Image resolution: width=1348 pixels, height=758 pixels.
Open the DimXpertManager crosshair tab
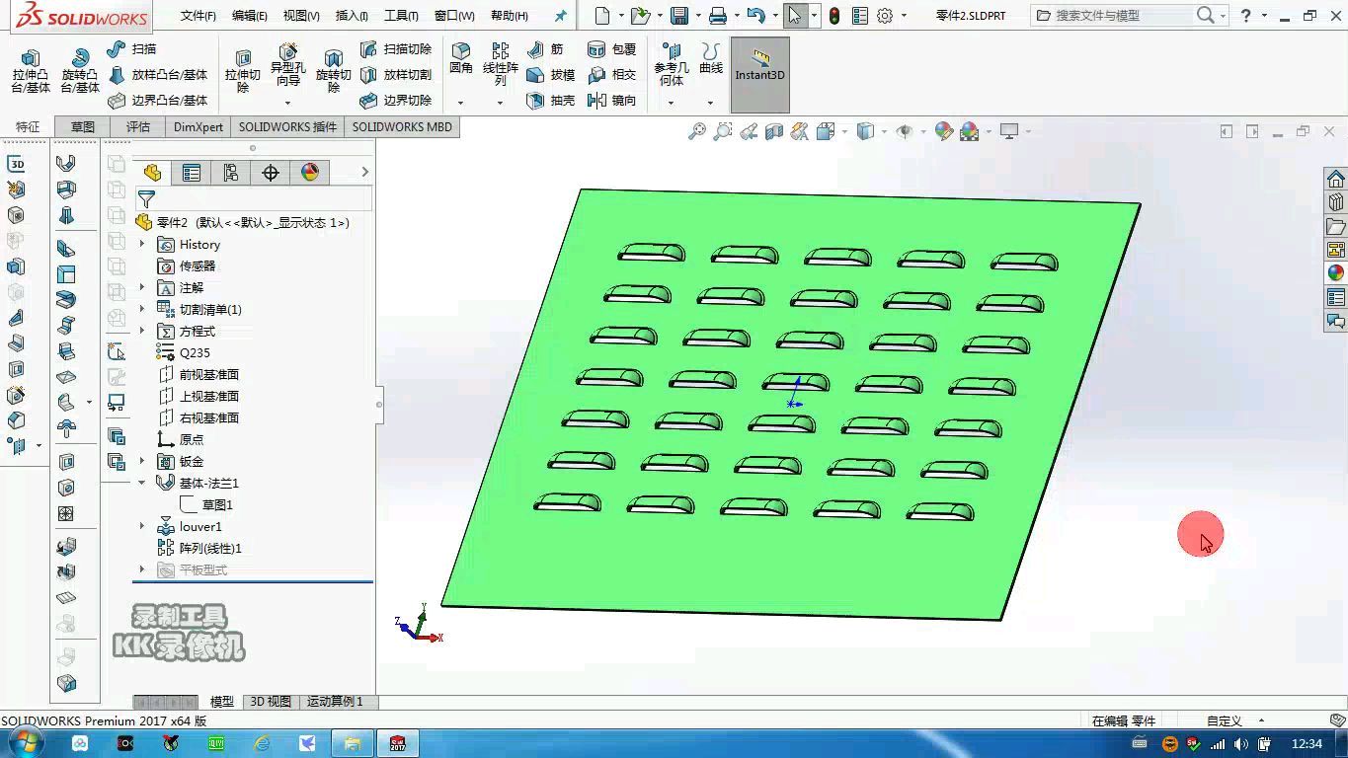(x=271, y=173)
